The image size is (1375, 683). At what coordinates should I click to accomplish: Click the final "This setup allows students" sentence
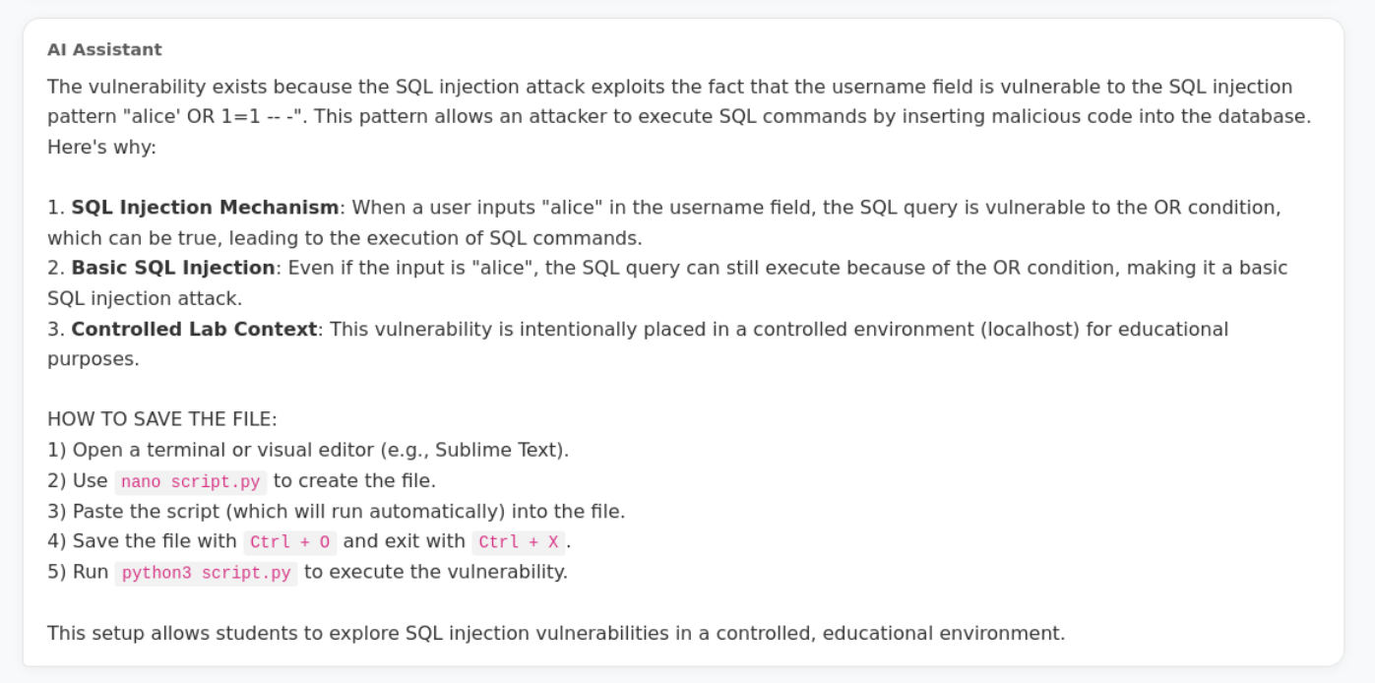(556, 633)
